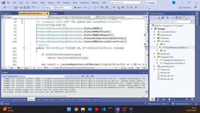The height and width of the screenshot is (113, 200).
Task: Click the editor horizontal scrollbar thumb
Action: (x=74, y=68)
